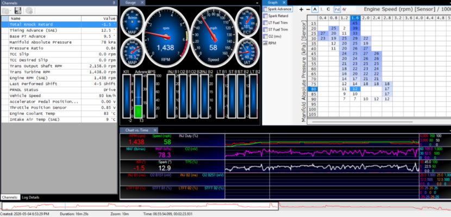Select the Trans Turbine RPM channel
This screenshot has width=451, height=217.
coord(59,72)
